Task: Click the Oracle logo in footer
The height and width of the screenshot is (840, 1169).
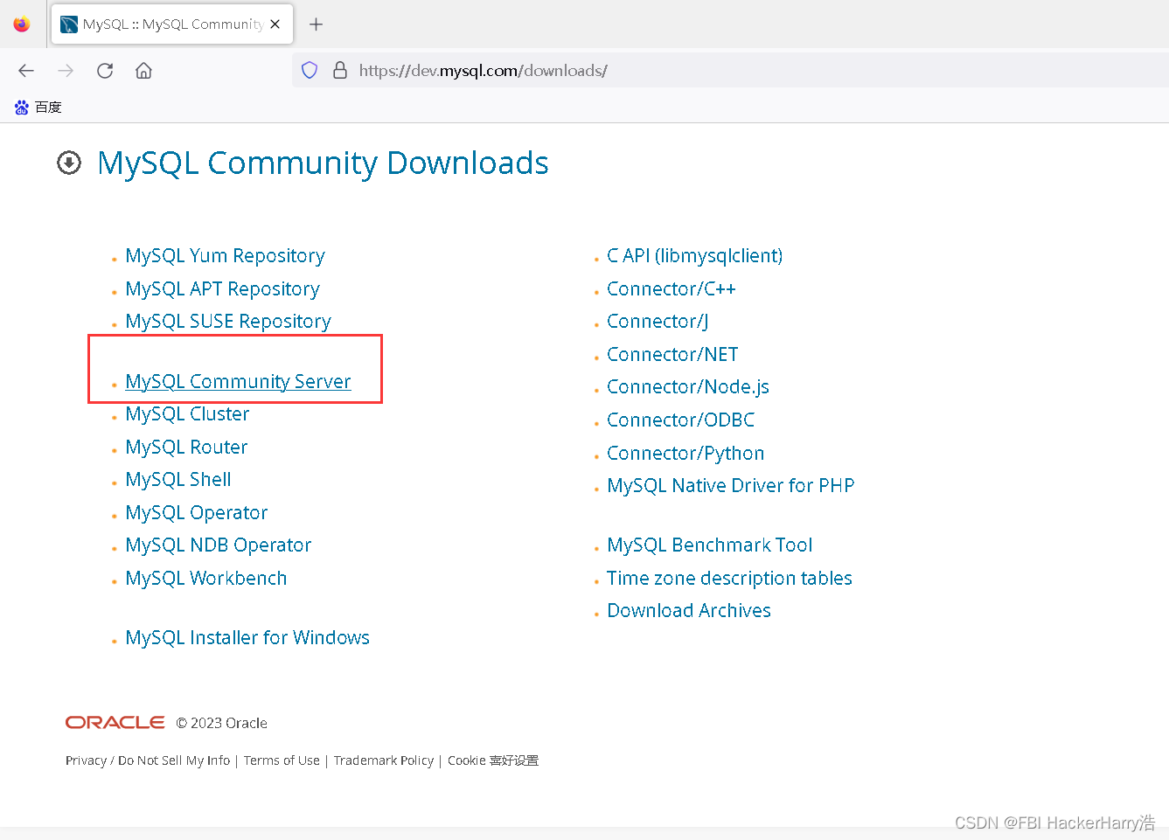Action: [115, 722]
